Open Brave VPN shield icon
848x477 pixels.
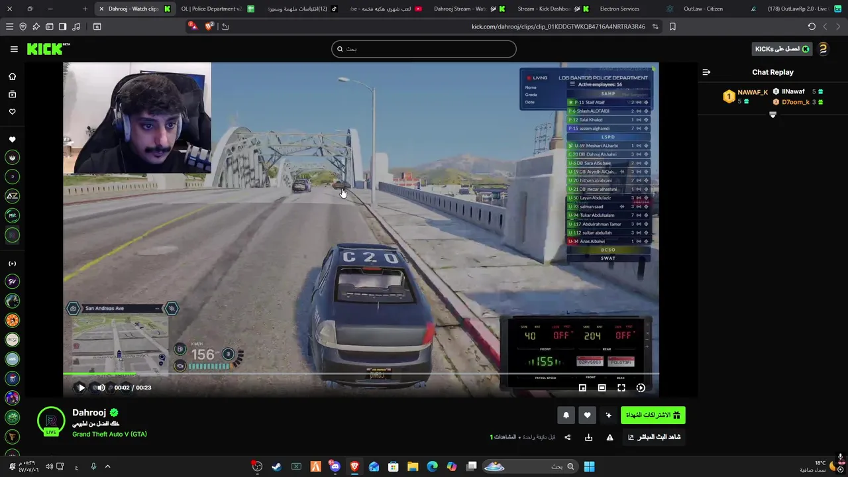click(x=23, y=26)
